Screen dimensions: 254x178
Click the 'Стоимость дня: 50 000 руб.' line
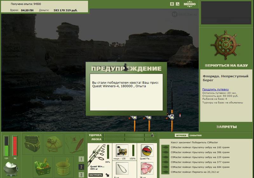tap(220, 96)
